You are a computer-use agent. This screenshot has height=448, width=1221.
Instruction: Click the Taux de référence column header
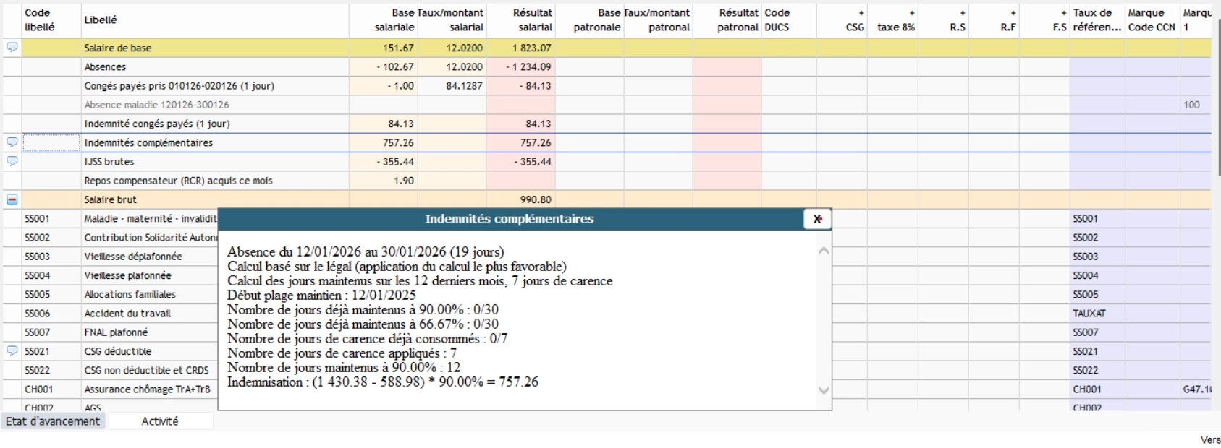coord(1097,20)
